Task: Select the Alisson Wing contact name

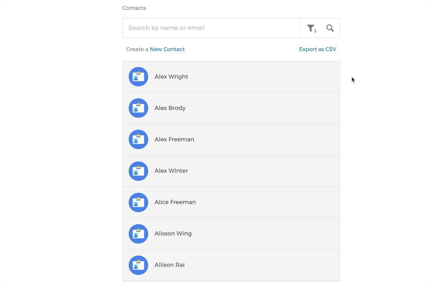Action: [x=173, y=234]
